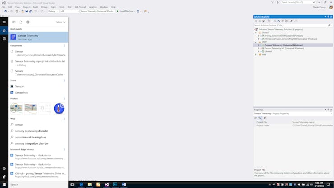The width and height of the screenshot is (334, 188).
Task: Open File Explorer from taskbar
Action: click(90, 184)
